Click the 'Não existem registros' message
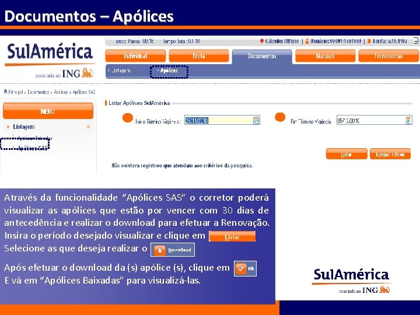 [x=182, y=166]
